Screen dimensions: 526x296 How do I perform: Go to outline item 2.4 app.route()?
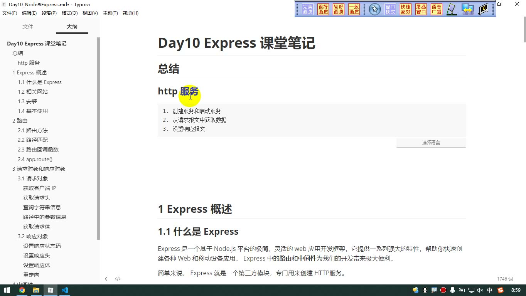tap(35, 159)
